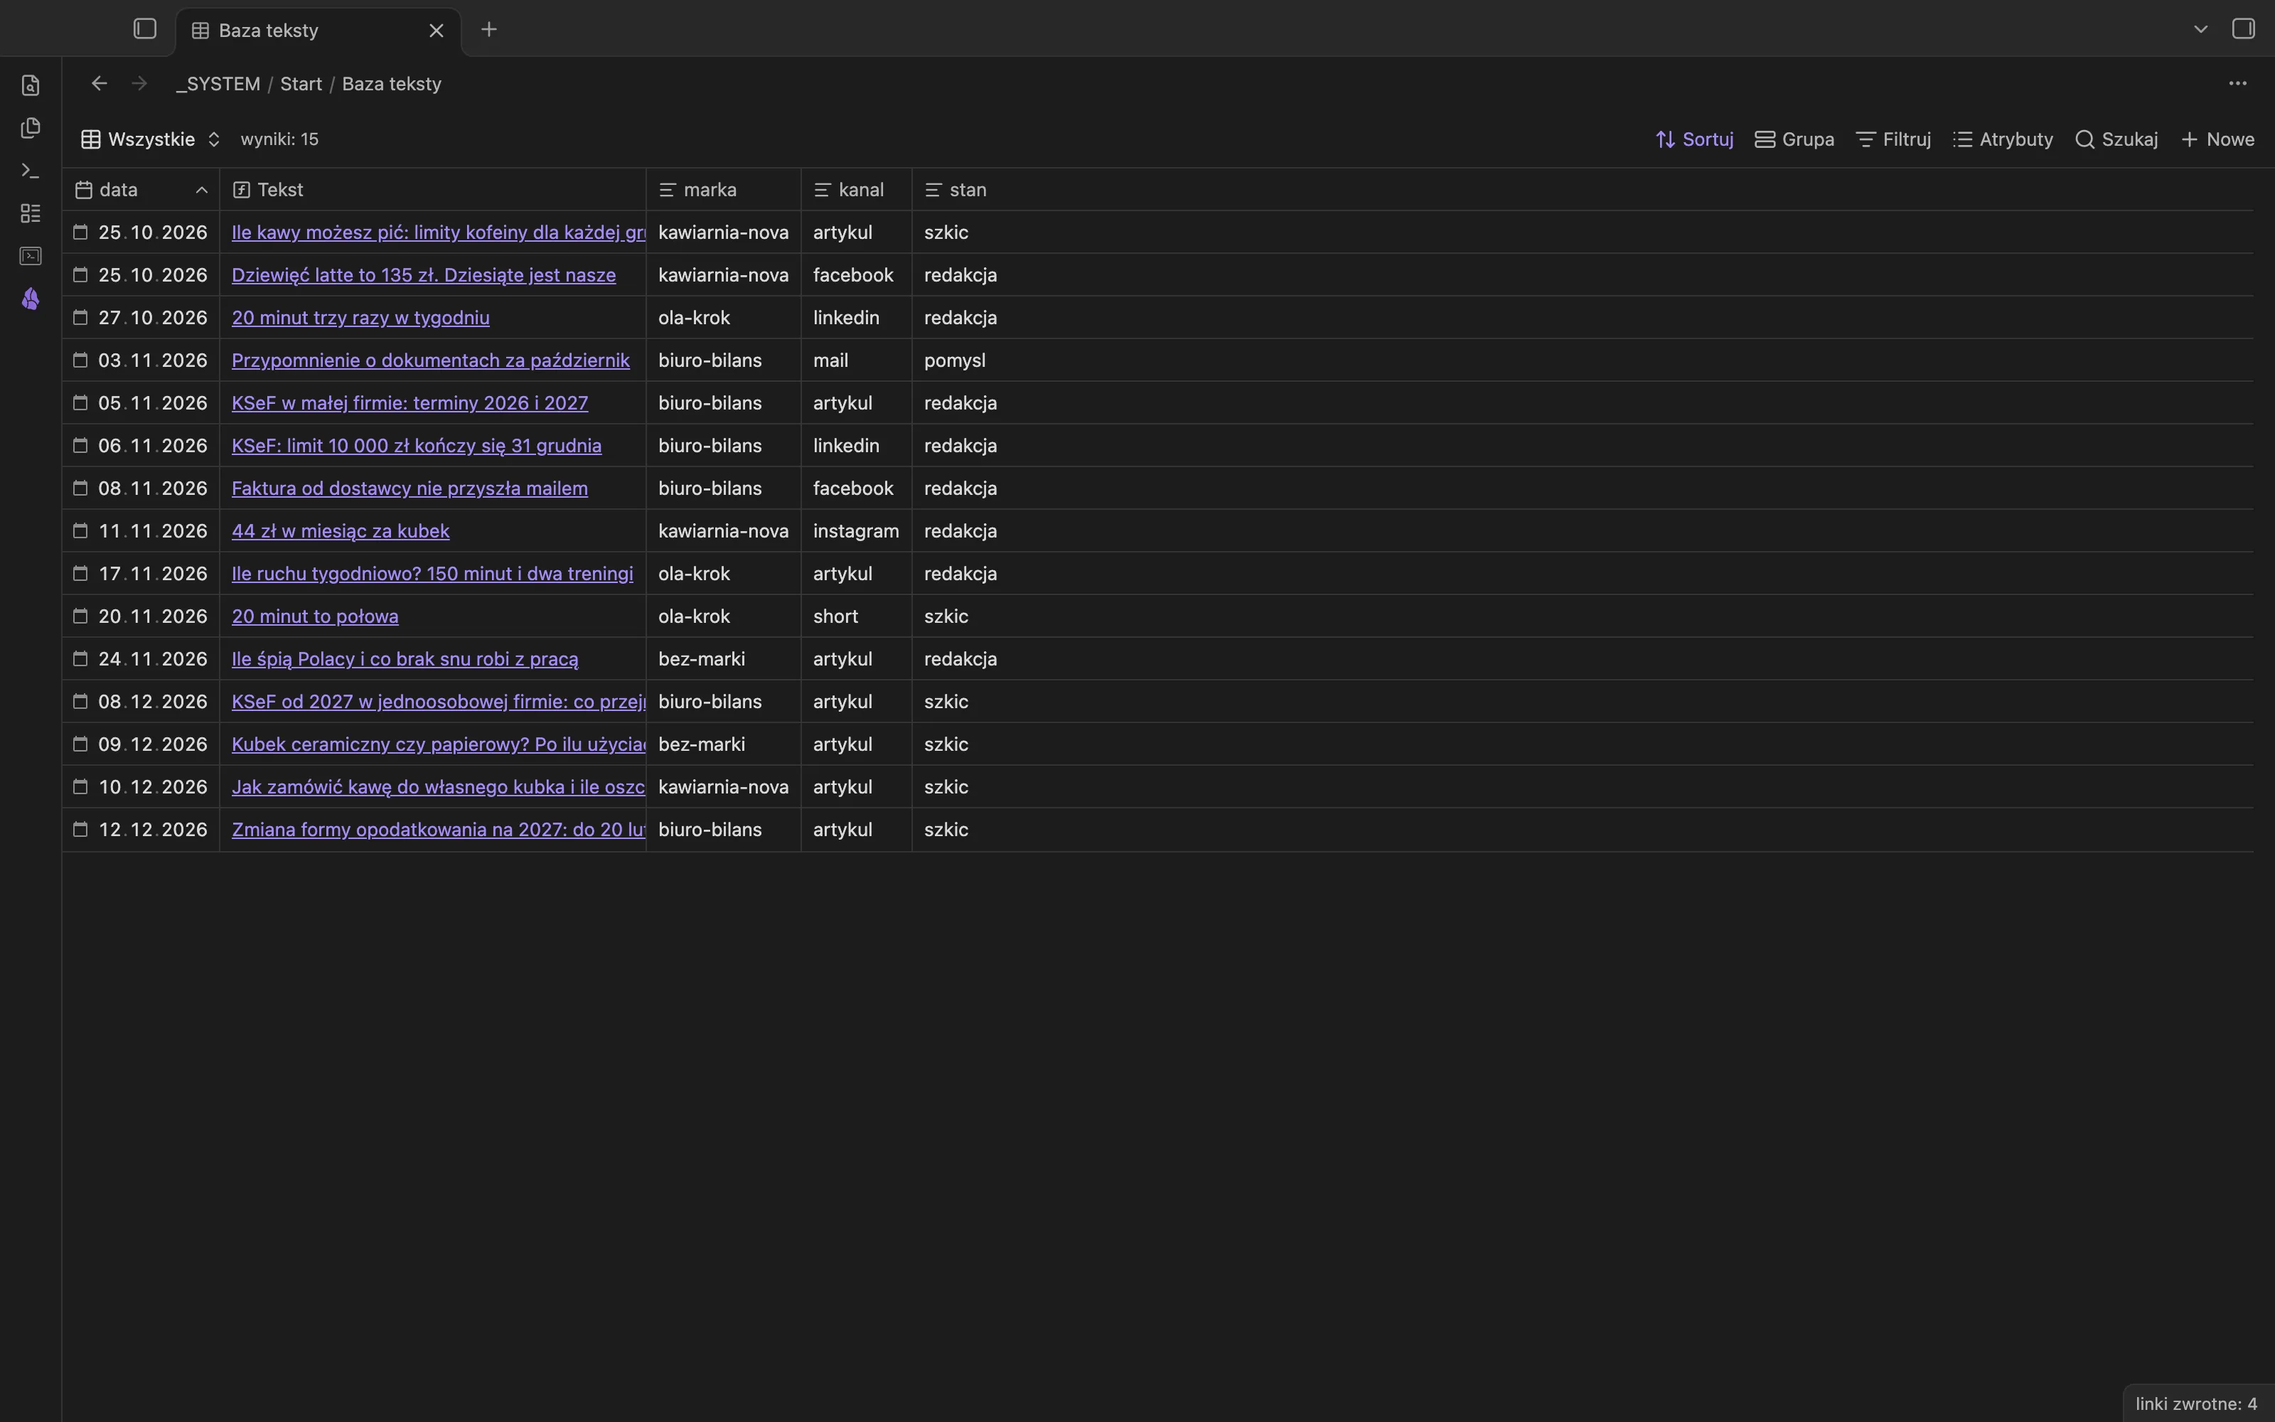The width and height of the screenshot is (2275, 1422).
Task: Open the Atrybuty properties list
Action: point(2003,139)
